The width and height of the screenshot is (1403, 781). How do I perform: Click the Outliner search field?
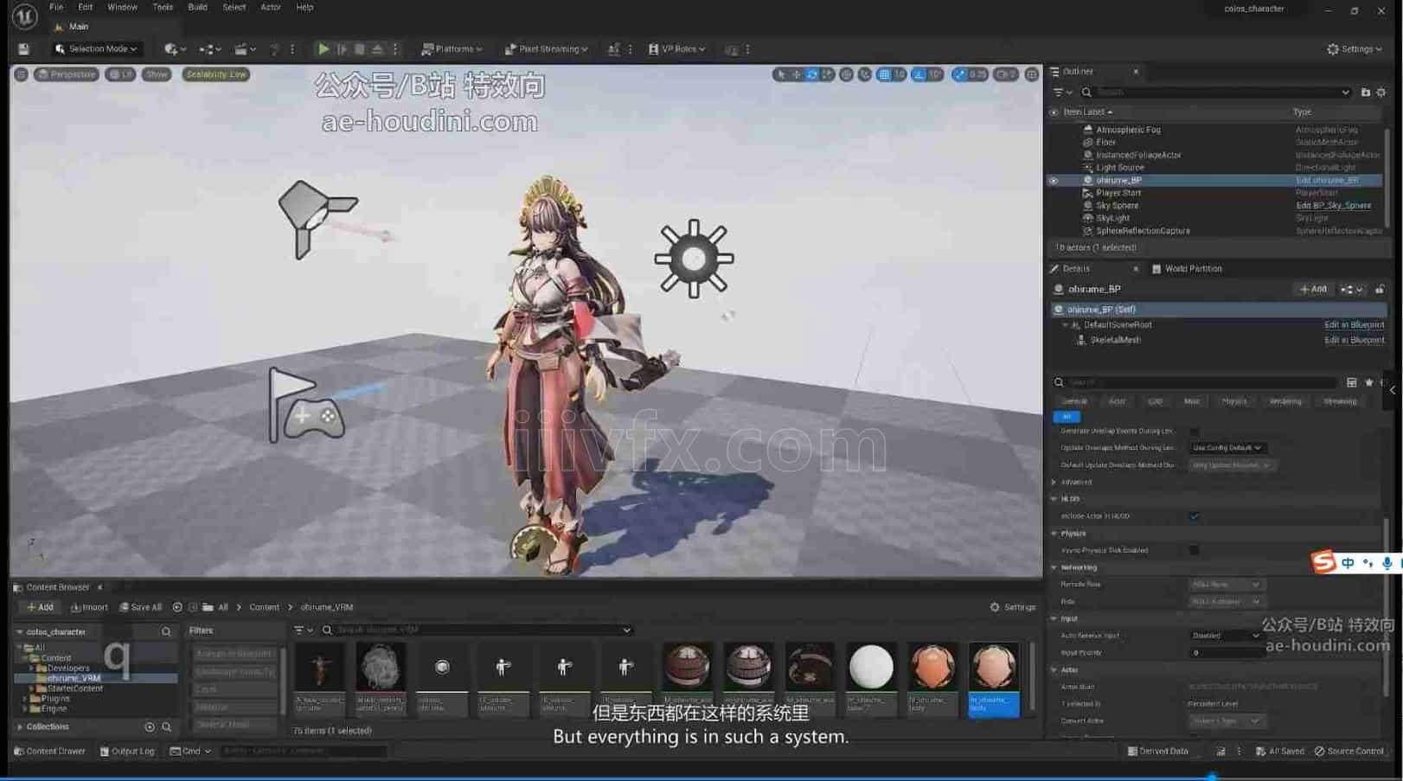(x=1215, y=93)
